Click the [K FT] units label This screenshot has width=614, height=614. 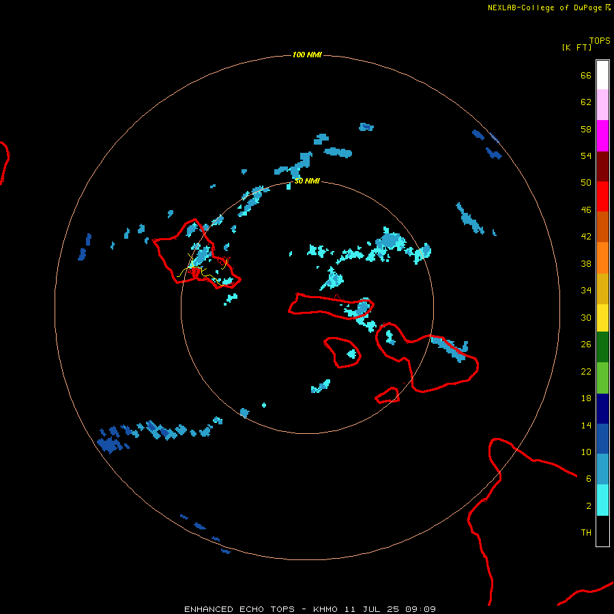576,47
